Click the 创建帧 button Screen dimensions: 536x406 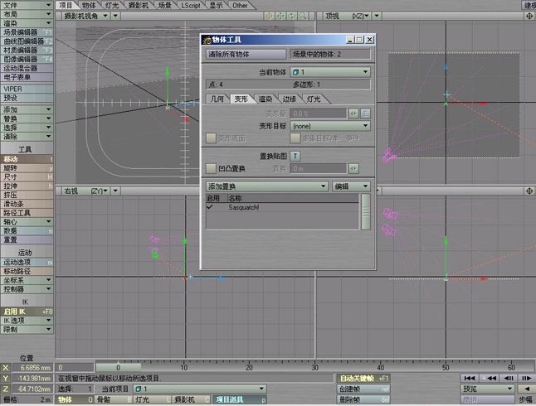(363, 389)
